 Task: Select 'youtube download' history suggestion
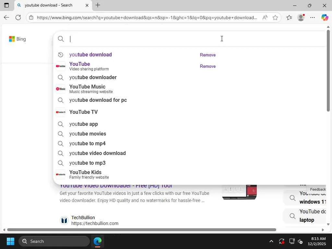90,54
